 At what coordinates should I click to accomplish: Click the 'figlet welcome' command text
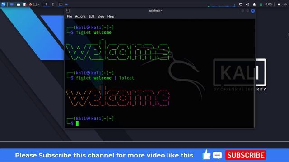pyautogui.click(x=93, y=32)
